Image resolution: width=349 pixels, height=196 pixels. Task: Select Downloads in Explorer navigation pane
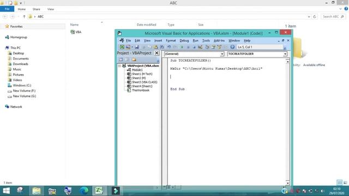pyautogui.click(x=21, y=64)
